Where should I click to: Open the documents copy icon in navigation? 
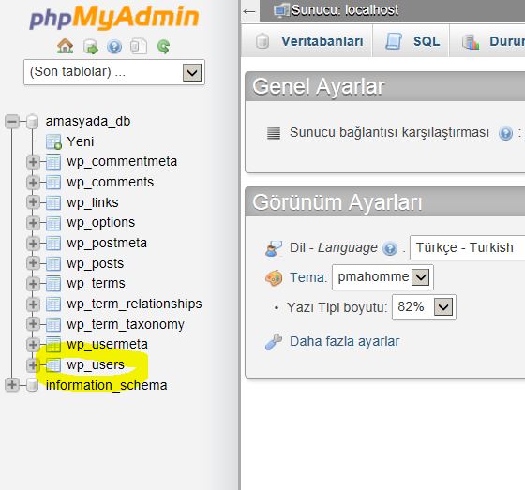coord(139,47)
